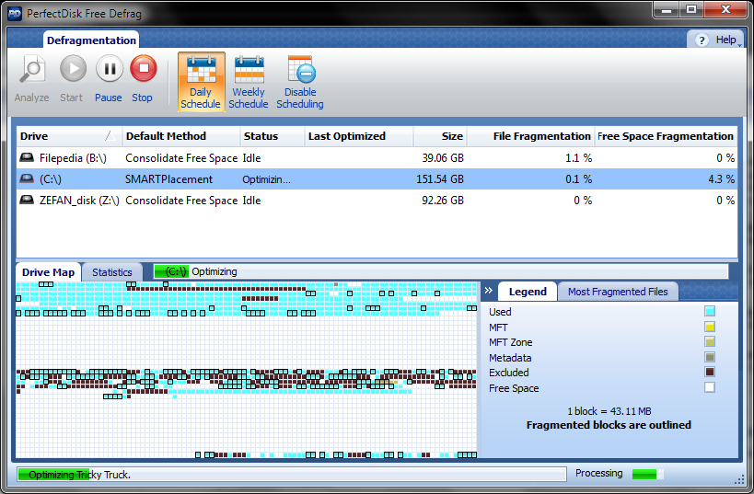Viewport: 754px width, 494px height.
Task: Show the Most Fragmented Files tab
Action: [x=618, y=292]
